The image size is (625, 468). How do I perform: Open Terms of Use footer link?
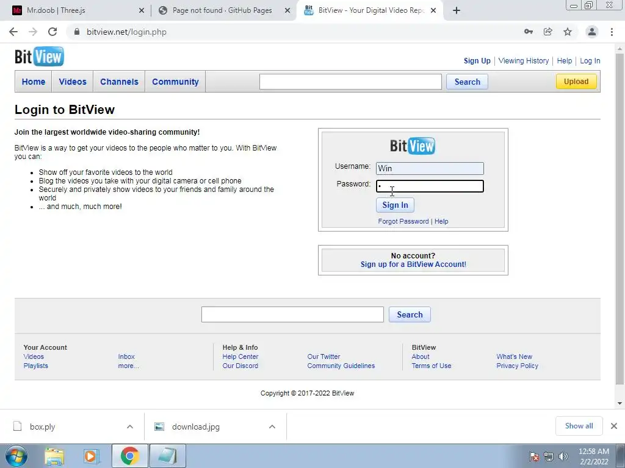click(432, 366)
